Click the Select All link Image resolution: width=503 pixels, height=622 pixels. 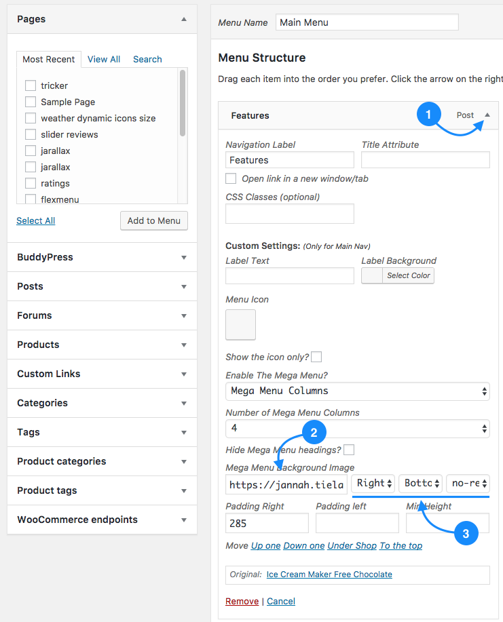(x=36, y=220)
